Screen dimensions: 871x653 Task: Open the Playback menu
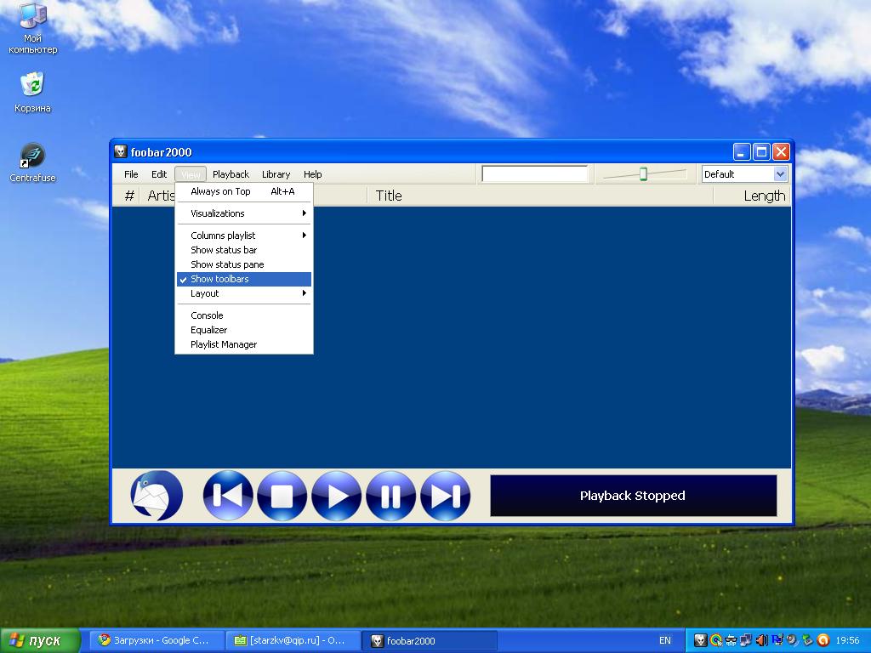(231, 174)
